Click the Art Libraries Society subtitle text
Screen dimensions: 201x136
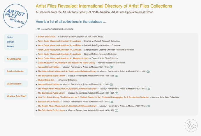94,12
